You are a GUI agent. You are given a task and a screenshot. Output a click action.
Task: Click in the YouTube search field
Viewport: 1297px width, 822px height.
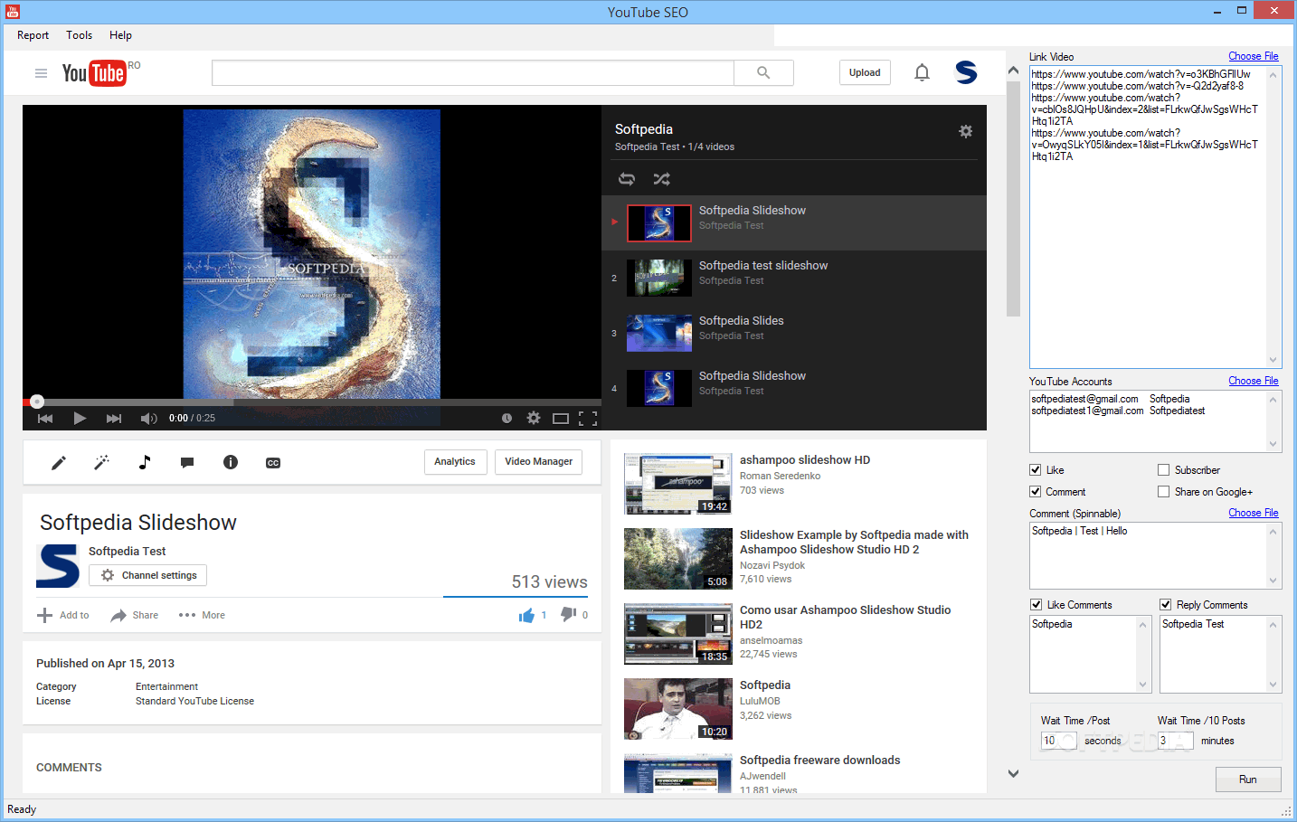click(473, 73)
